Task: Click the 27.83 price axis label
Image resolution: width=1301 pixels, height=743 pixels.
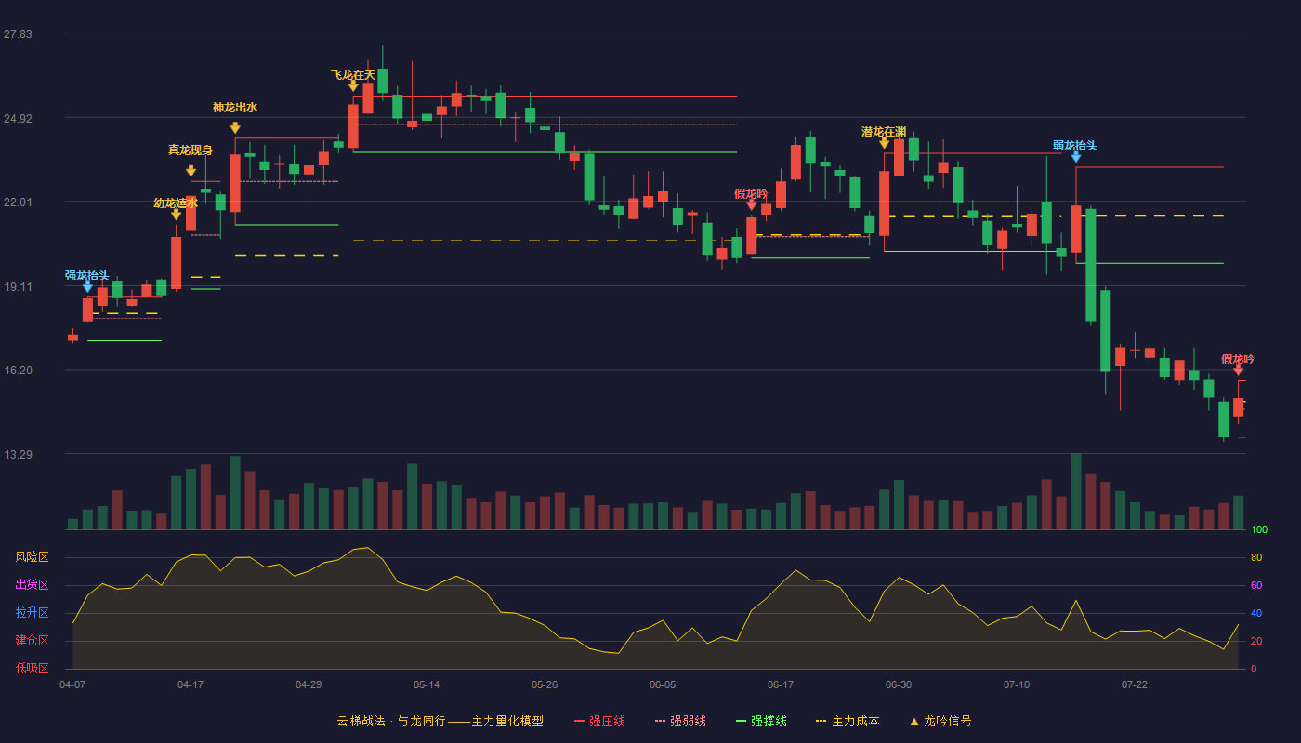Action: [x=18, y=34]
